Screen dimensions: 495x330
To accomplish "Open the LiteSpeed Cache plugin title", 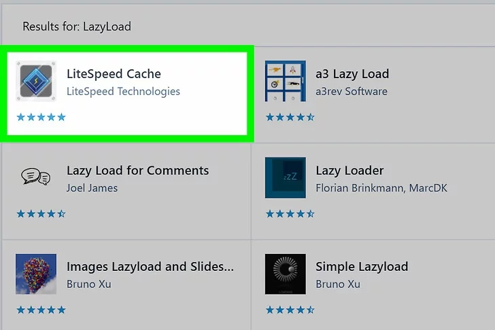I will 114,74.
